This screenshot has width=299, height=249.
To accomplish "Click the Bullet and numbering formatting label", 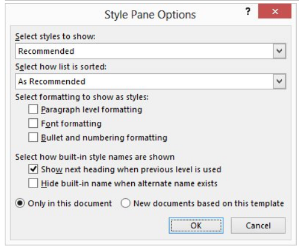I will click(x=104, y=138).
